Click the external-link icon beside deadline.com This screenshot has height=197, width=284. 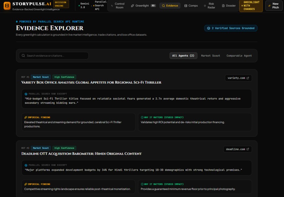point(248,149)
